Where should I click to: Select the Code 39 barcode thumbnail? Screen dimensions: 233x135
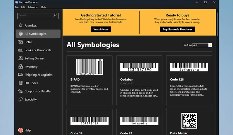point(89,121)
